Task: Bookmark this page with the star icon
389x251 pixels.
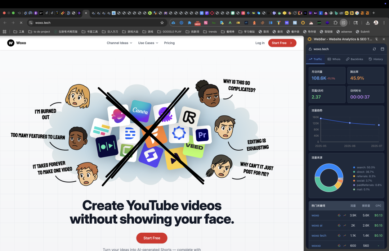Action: (162, 23)
